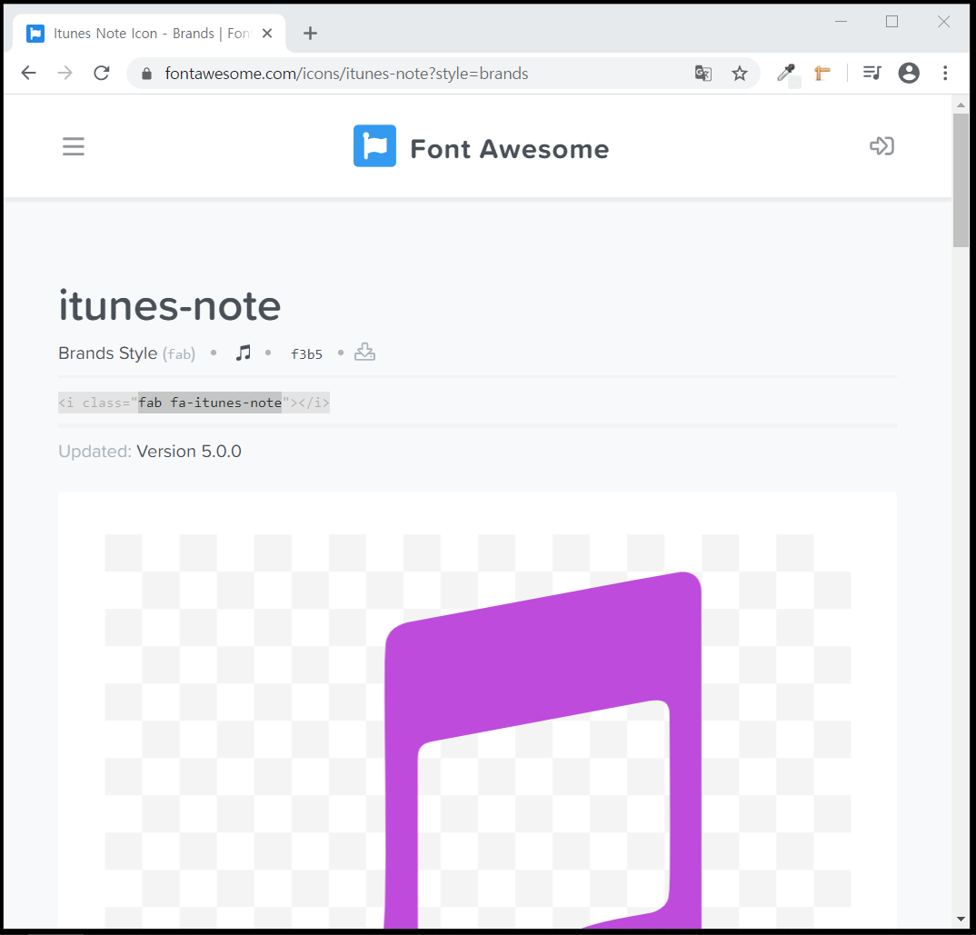Minimize the Chrome window

(x=841, y=22)
